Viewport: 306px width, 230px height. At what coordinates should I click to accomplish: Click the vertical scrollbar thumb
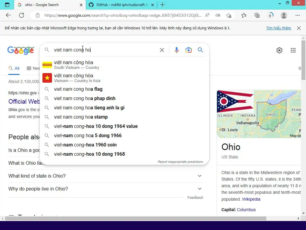[303, 60]
